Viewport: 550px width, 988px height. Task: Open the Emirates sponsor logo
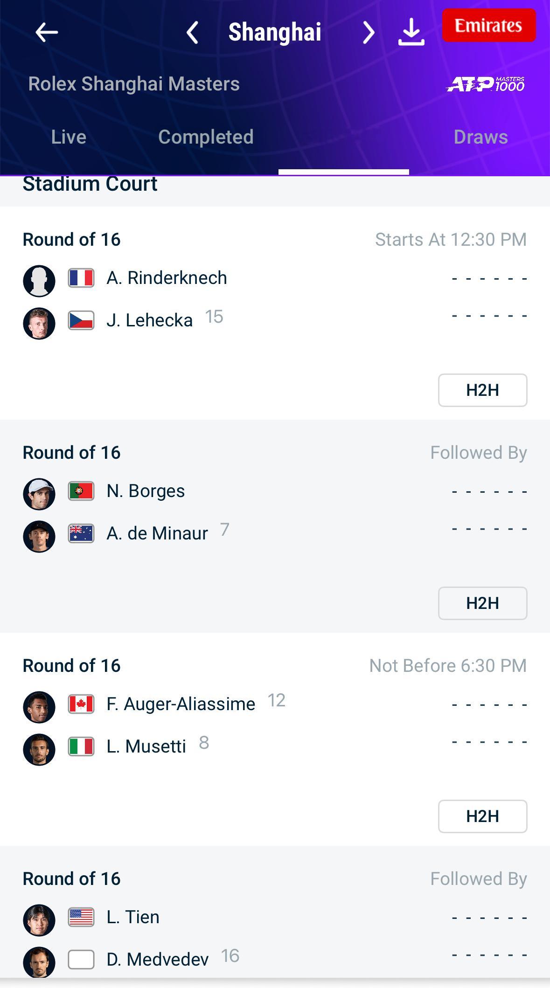(488, 25)
